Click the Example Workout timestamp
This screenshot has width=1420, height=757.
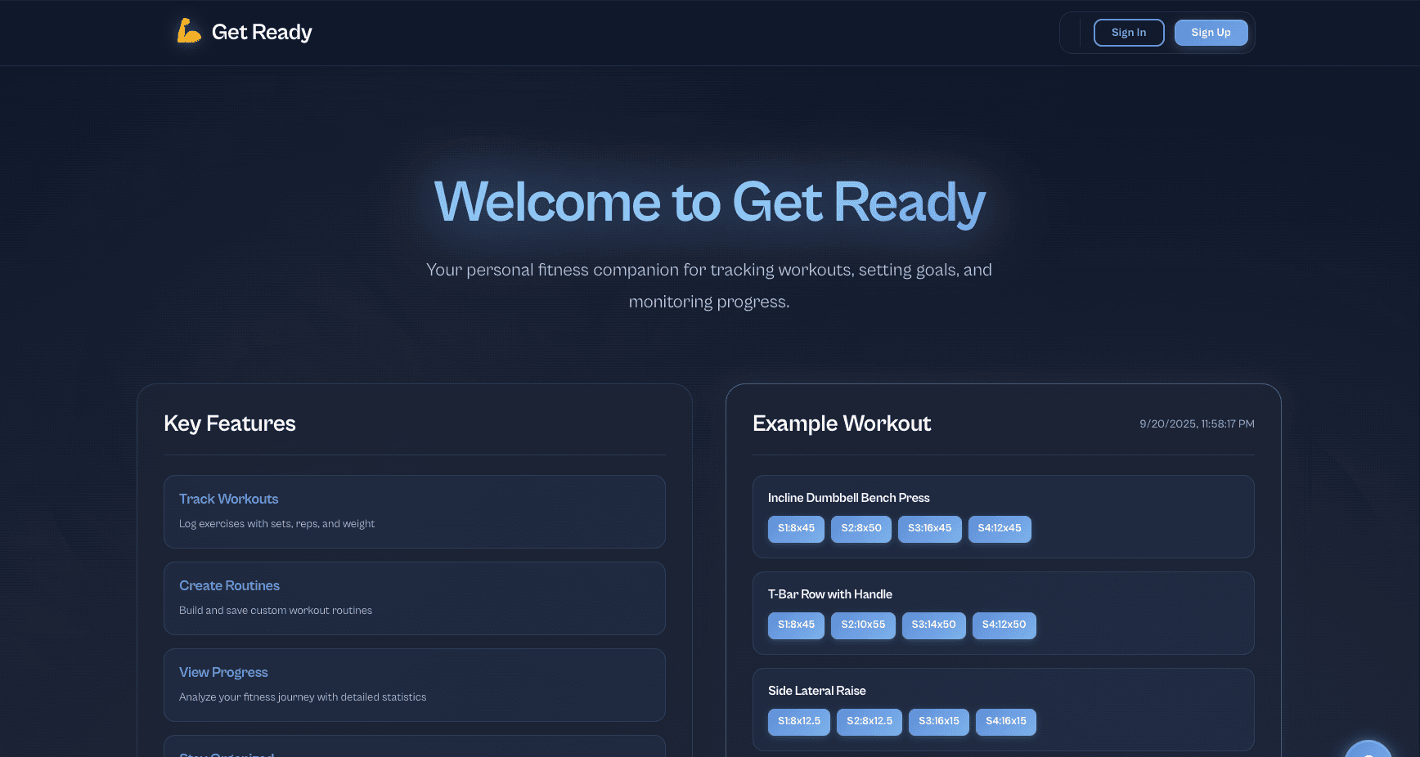coord(1196,424)
